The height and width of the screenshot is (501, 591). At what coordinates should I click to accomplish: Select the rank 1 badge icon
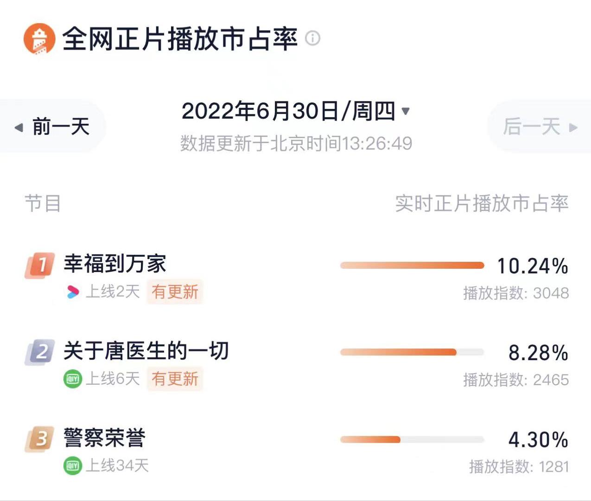(40, 264)
